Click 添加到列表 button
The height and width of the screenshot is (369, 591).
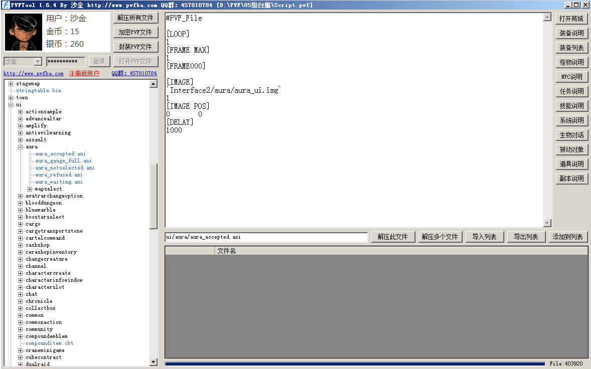coord(567,237)
